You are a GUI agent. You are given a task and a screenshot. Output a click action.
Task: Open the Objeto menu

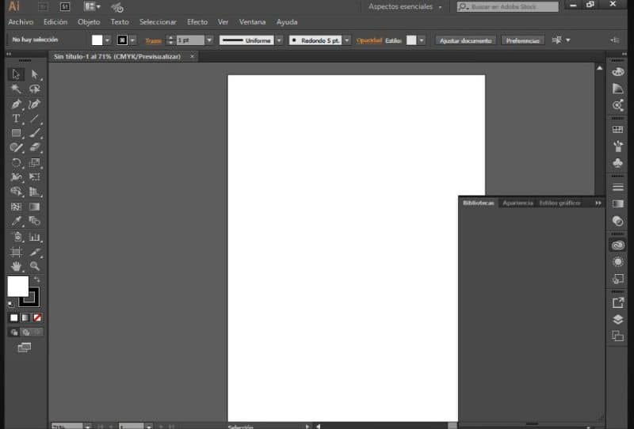point(89,22)
